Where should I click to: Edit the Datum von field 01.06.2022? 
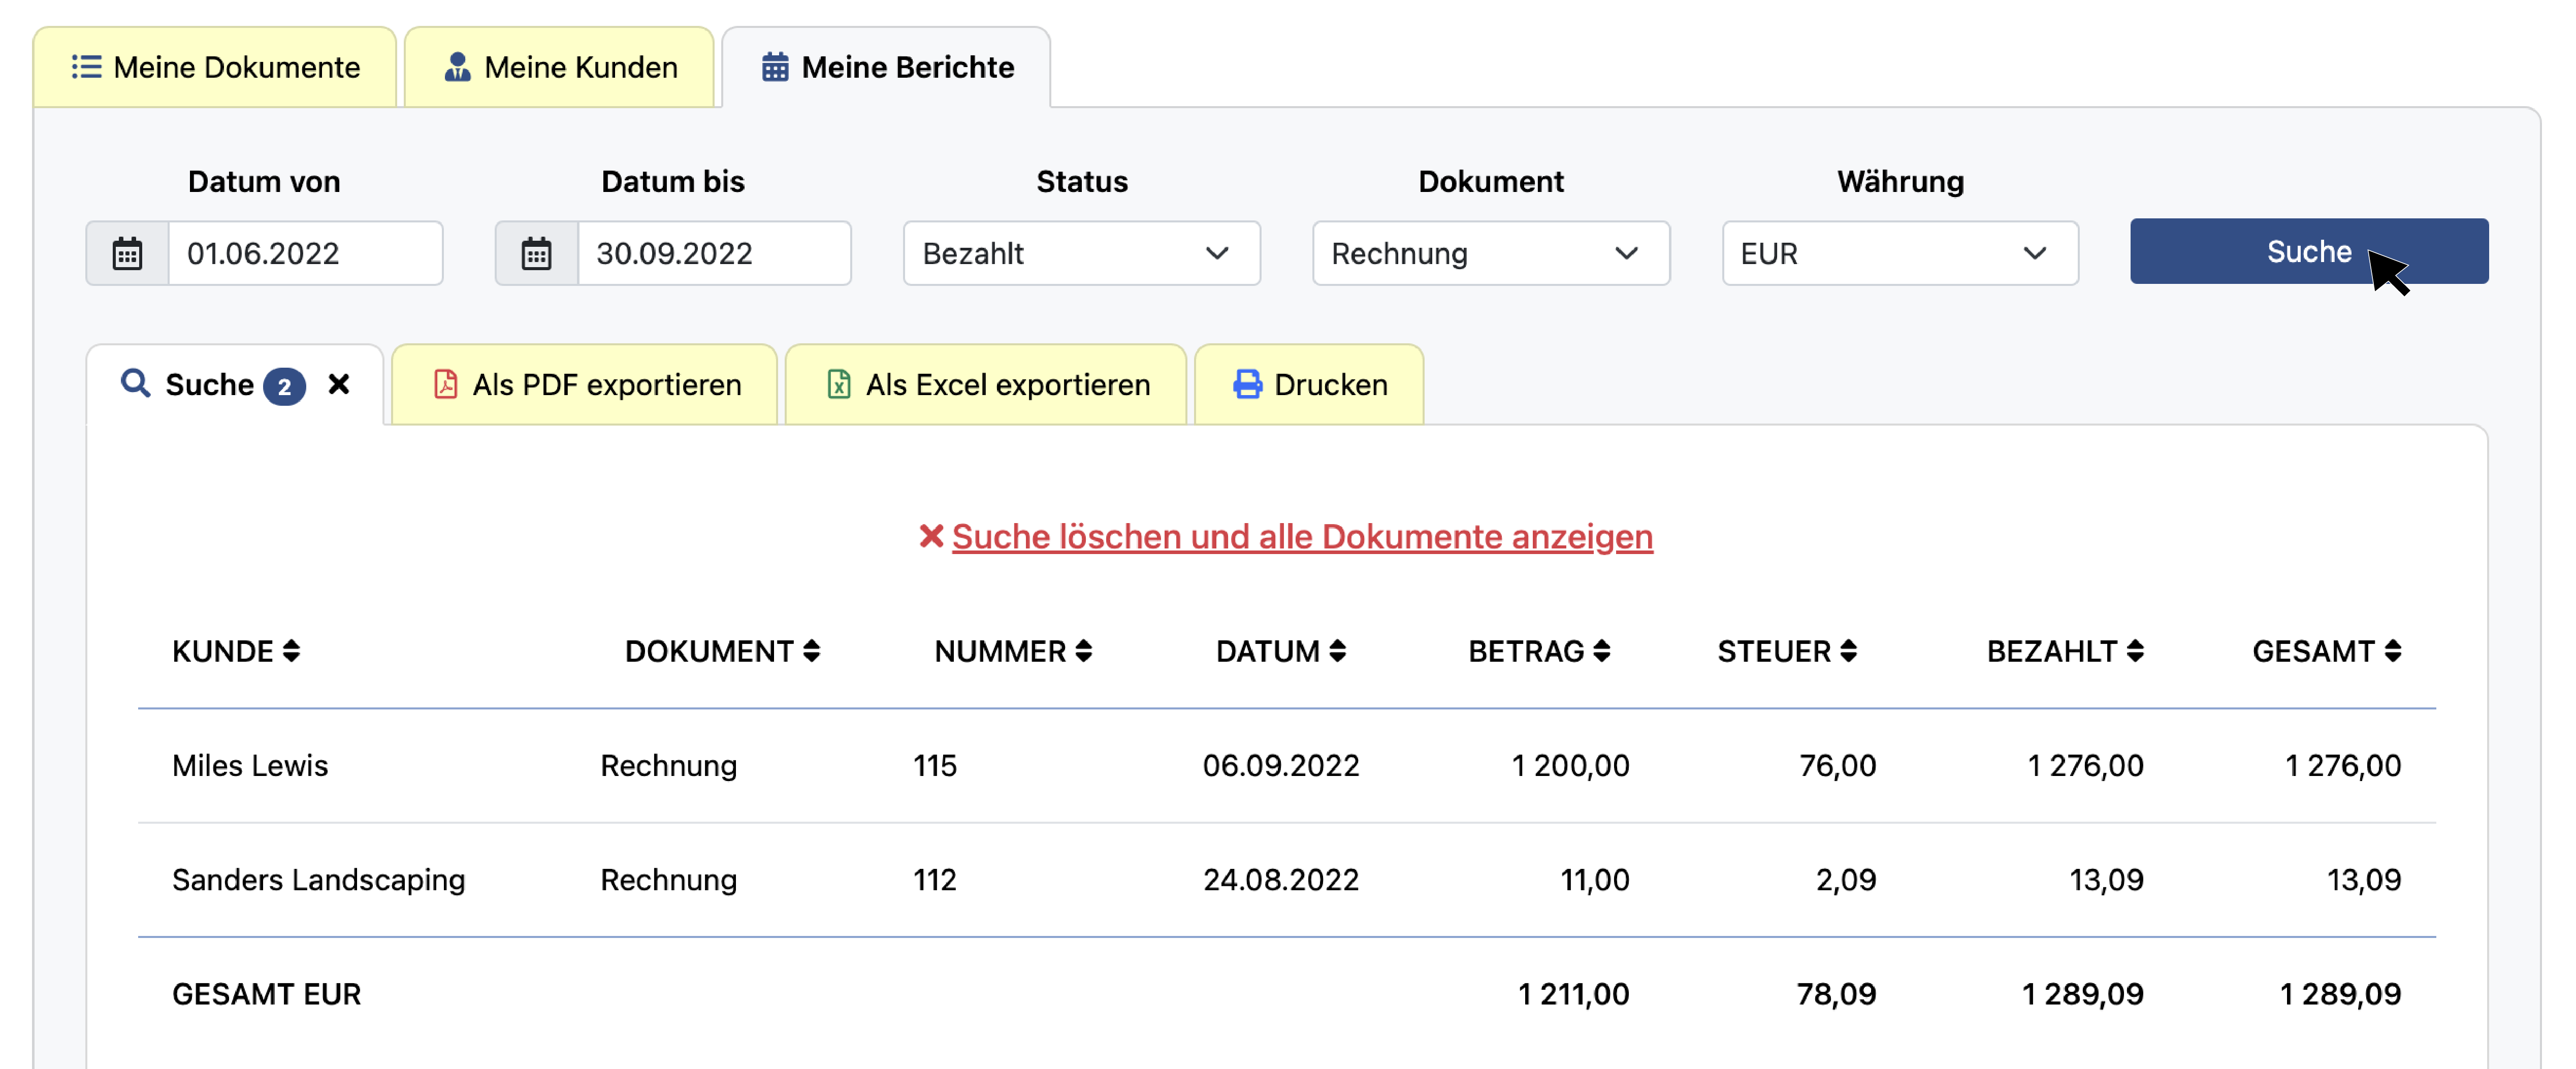305,253
